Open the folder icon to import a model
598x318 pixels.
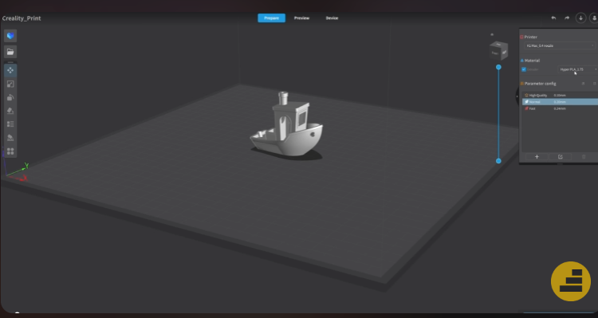pos(10,52)
